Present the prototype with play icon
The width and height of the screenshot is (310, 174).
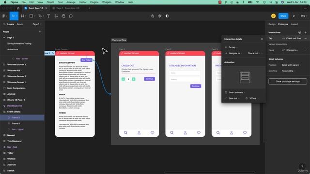294,16
